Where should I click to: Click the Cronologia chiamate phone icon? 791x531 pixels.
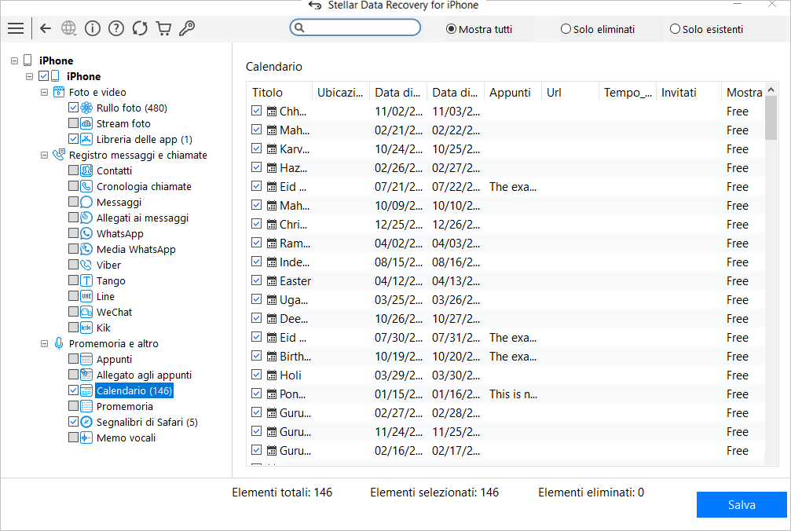pyautogui.click(x=86, y=187)
